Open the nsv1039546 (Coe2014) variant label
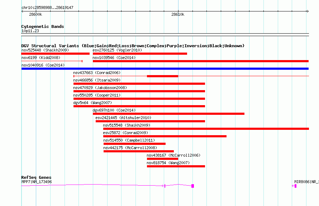Viewport: 319px width, 206px height. 114,58
